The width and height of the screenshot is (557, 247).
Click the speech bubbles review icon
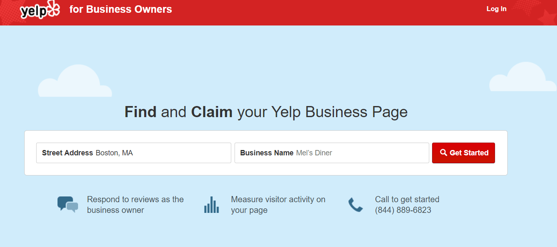pyautogui.click(x=68, y=204)
